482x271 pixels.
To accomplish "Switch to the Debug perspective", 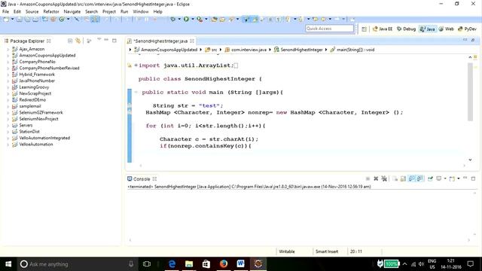I will pos(407,29).
